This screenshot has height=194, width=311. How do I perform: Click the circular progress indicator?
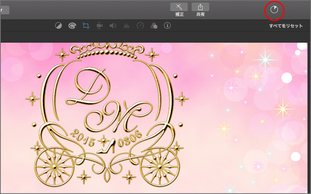click(274, 10)
